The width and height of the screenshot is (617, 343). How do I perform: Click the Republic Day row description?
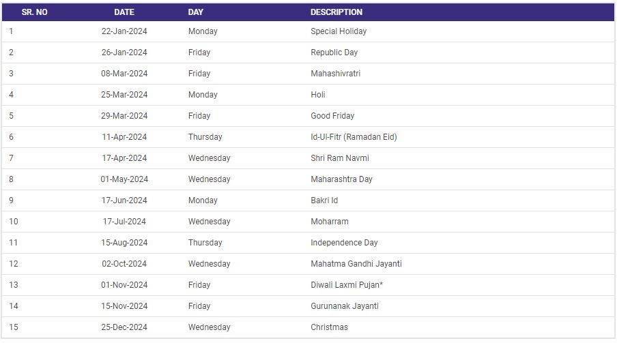pyautogui.click(x=334, y=53)
